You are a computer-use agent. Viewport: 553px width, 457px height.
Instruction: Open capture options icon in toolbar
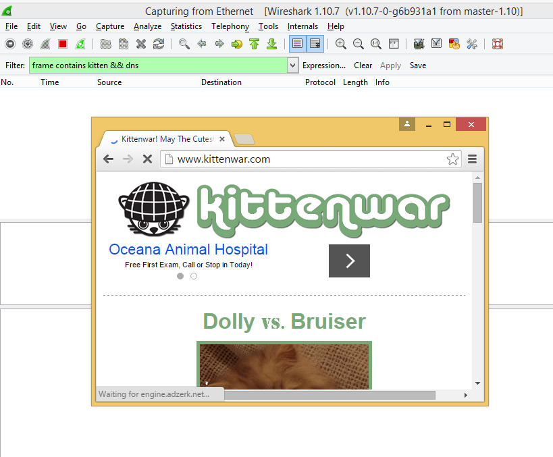coord(28,44)
